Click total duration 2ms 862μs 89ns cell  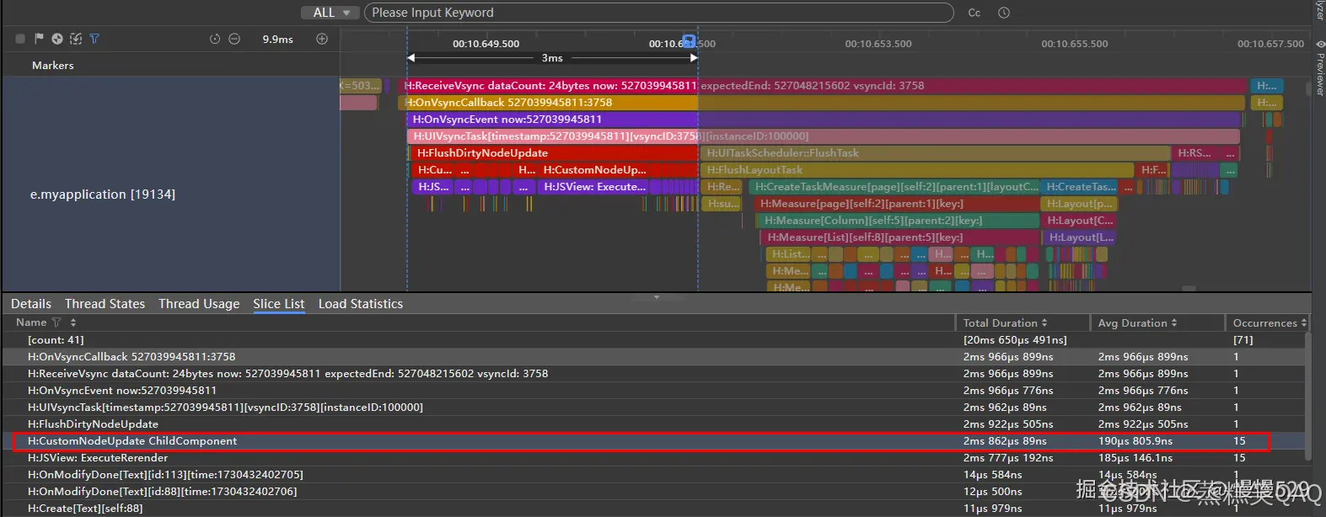pyautogui.click(x=1005, y=441)
